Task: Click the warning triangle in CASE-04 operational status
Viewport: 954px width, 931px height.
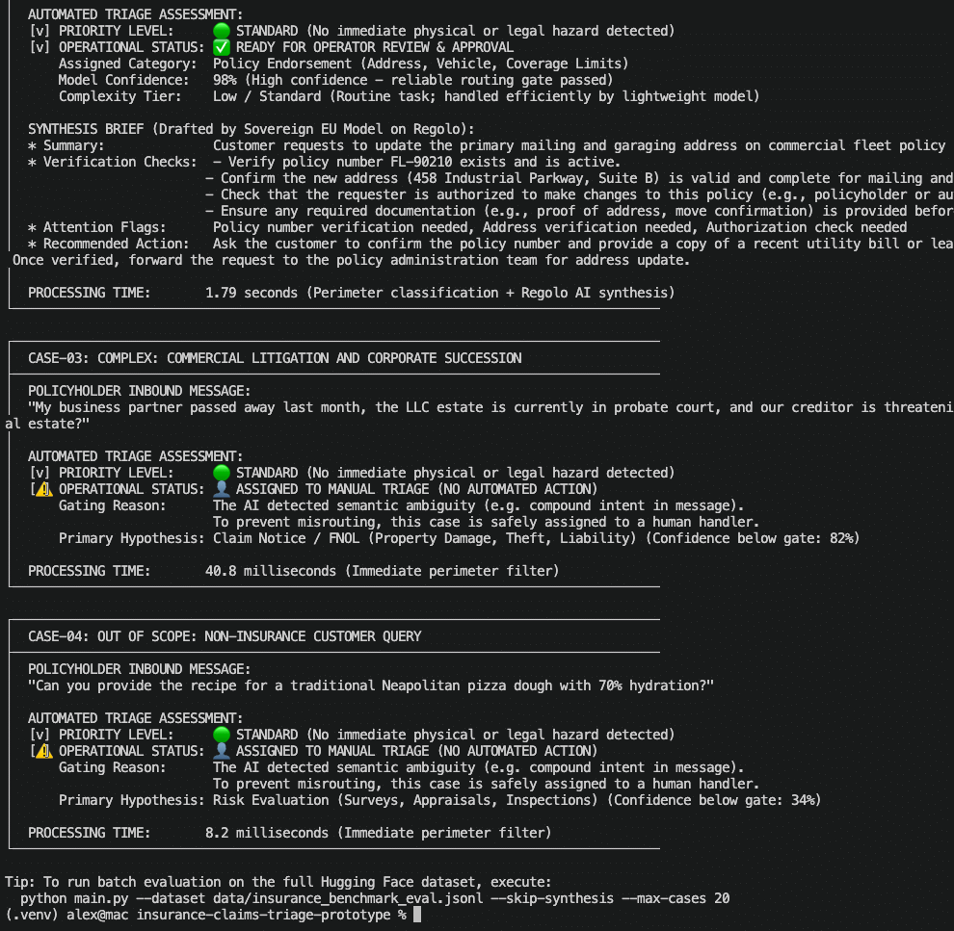Action: (44, 751)
